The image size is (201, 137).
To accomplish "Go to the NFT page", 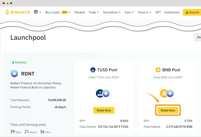I will click(x=158, y=12).
